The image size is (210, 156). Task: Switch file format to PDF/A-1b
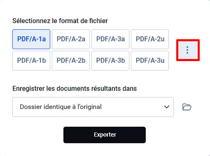pos(31,61)
